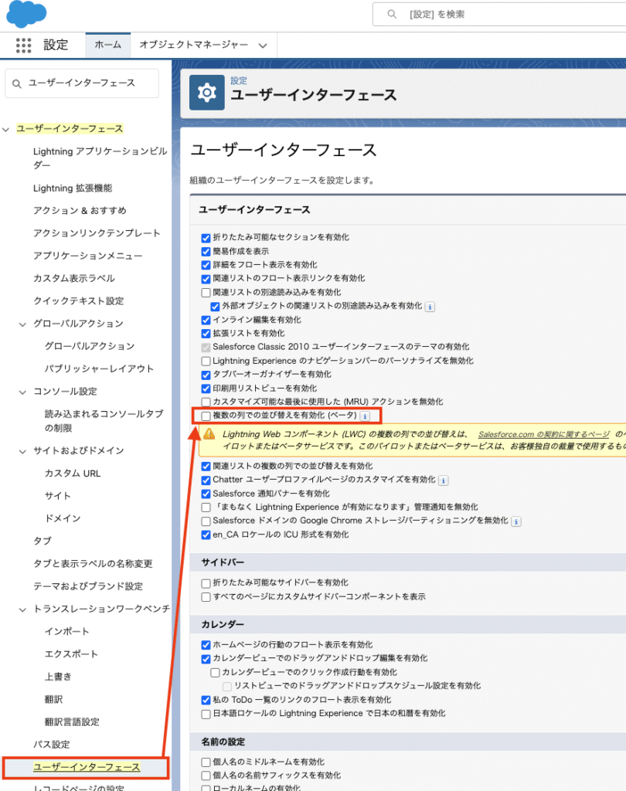The image size is (626, 791).
Task: Switch to the ホーム tab
Action: click(107, 45)
